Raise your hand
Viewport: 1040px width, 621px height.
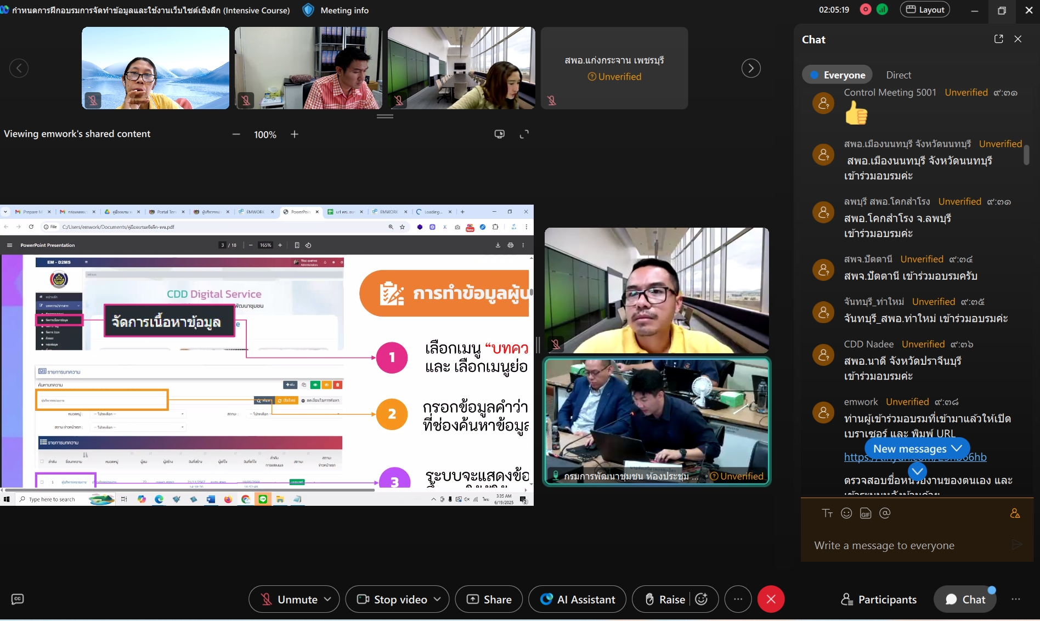665,600
